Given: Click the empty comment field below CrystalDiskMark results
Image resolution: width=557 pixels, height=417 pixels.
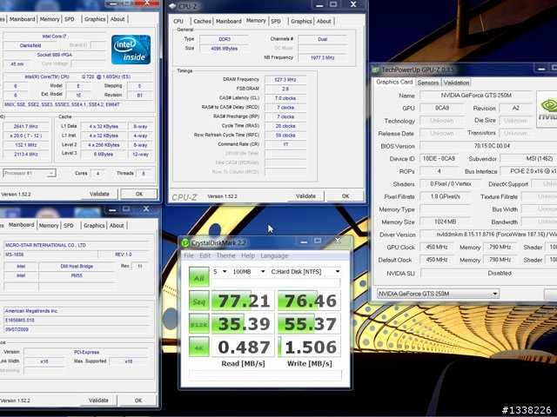Looking at the screenshot, I should (x=265, y=375).
